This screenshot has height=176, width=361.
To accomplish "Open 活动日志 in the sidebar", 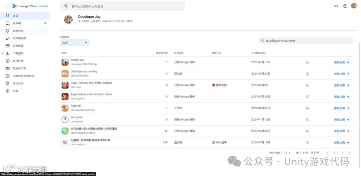I will click(25, 83).
